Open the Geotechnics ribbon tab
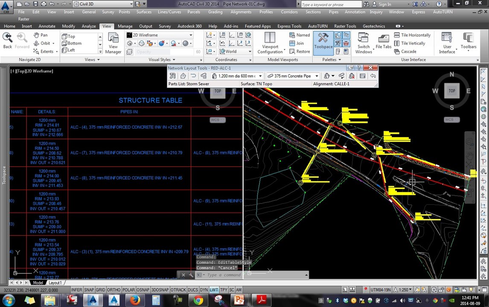 (x=374, y=26)
